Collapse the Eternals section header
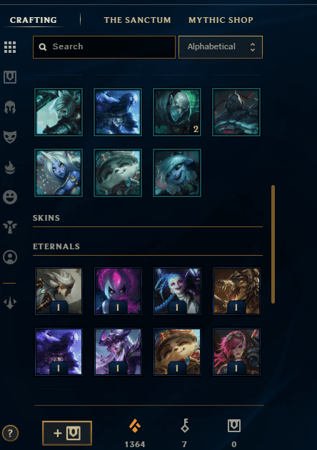The height and width of the screenshot is (450, 317). (56, 246)
